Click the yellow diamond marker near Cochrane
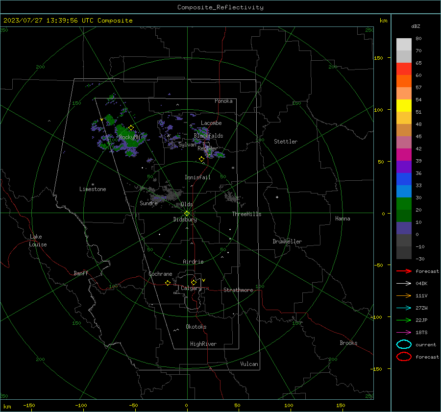 click(168, 283)
